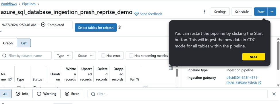Screen dimensions: 280x104
Task: Filter events by Error
Action: click(72, 94)
